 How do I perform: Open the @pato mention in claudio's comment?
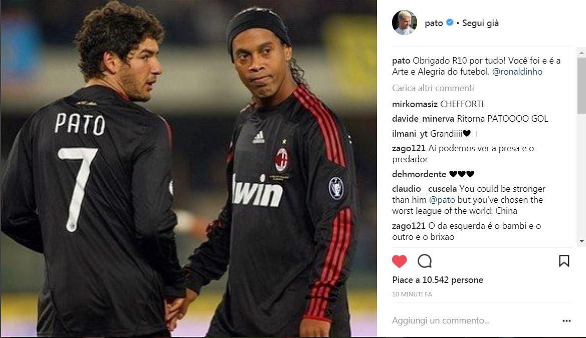coord(442,200)
